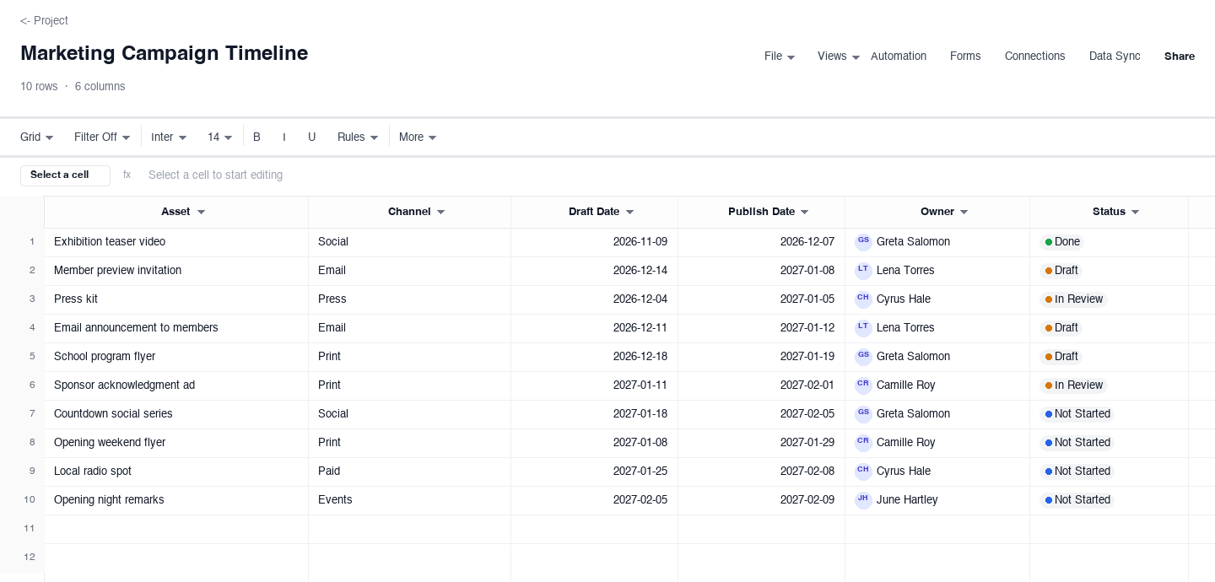
Task: Open the Channel column header menu
Action: point(440,212)
